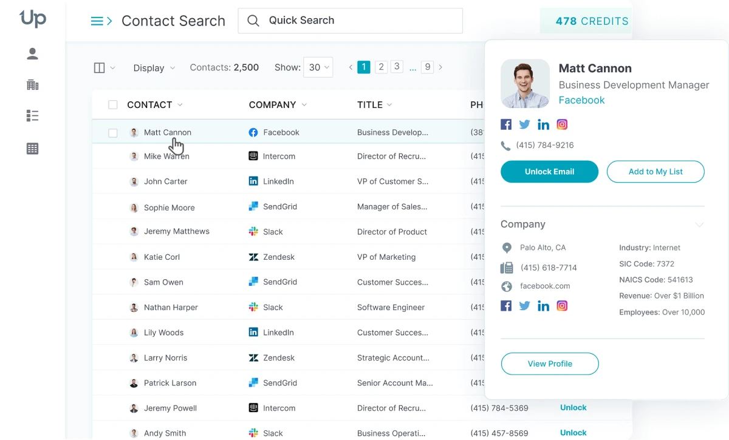The width and height of the screenshot is (729, 440).
Task: Select the Patrick Larson contact name
Action: coord(170,383)
